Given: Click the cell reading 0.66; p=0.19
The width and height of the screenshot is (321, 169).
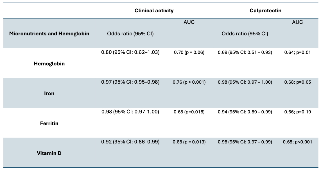Looking at the screenshot, I should pos(297,112).
